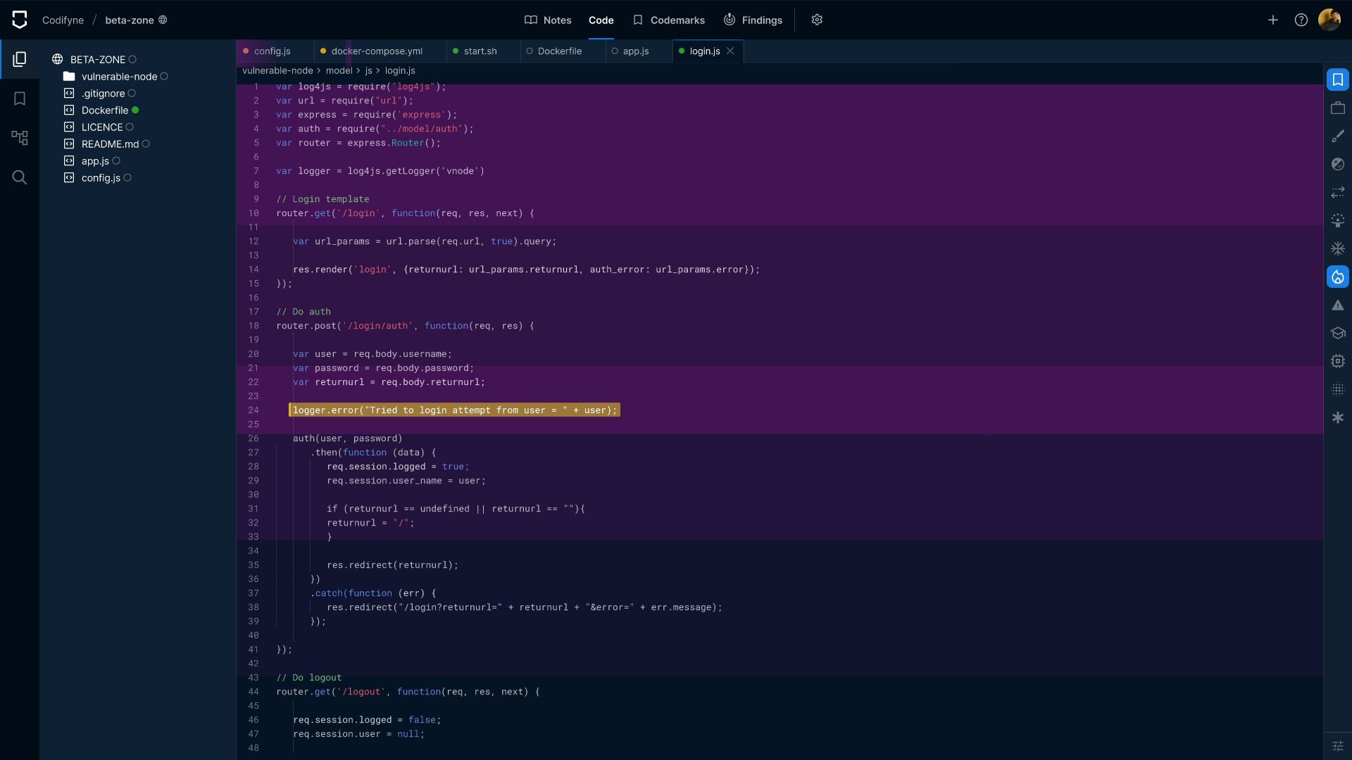
Task: Open the tree structure view in left sidebar
Action: pyautogui.click(x=20, y=138)
